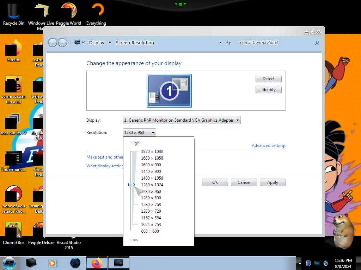Expand the address bar double chevron
The height and width of the screenshot is (270, 361).
pos(83,43)
